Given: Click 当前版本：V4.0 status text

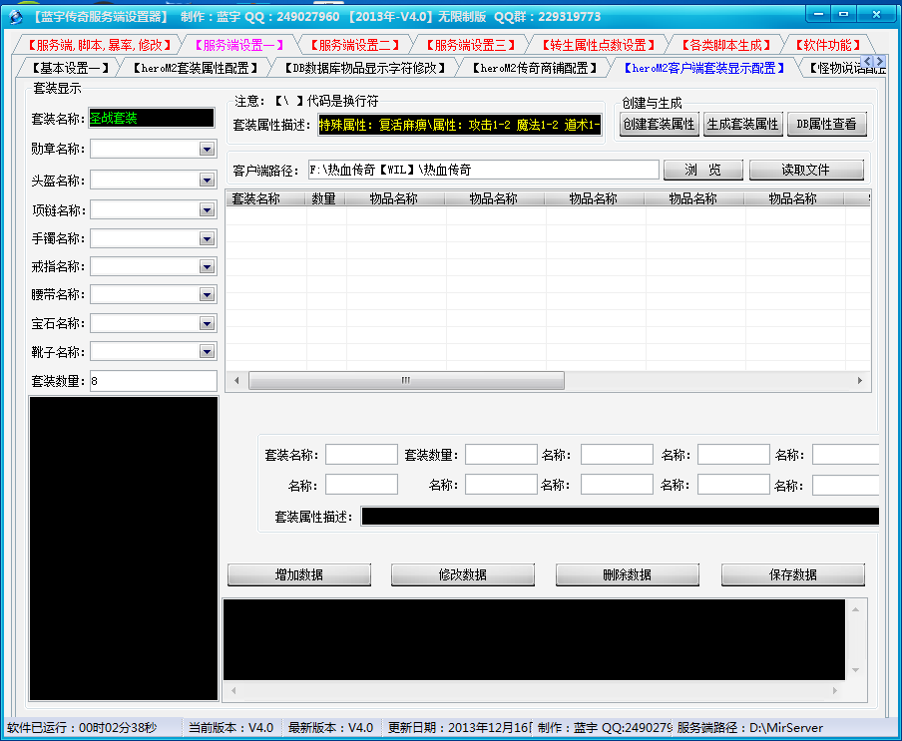Looking at the screenshot, I should pos(231,728).
